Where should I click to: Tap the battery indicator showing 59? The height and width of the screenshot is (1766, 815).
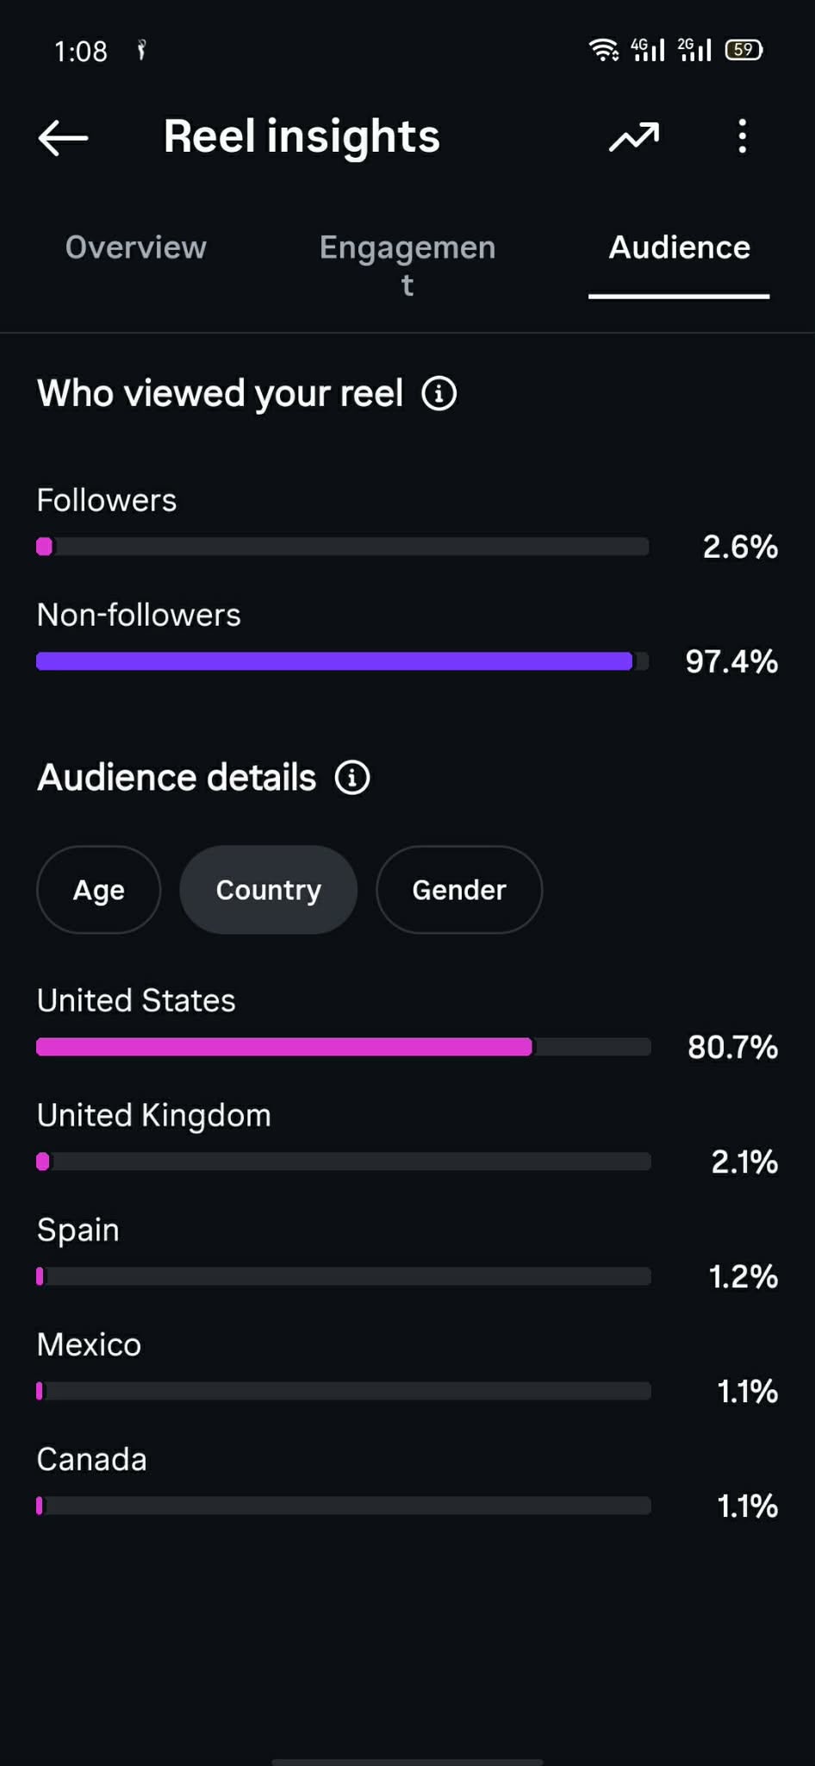point(744,50)
